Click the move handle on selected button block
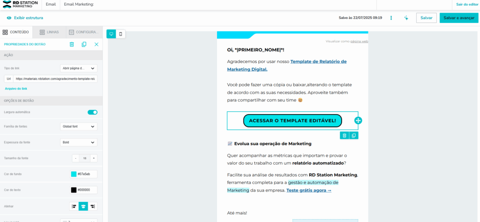This screenshot has width=480, height=222. click(x=358, y=121)
